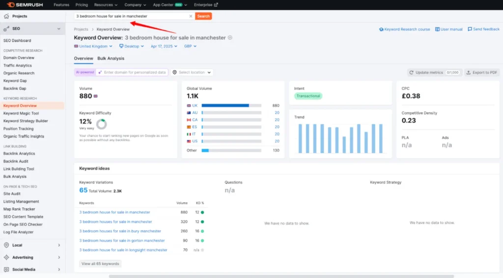Click the User manual book icon

[437, 29]
